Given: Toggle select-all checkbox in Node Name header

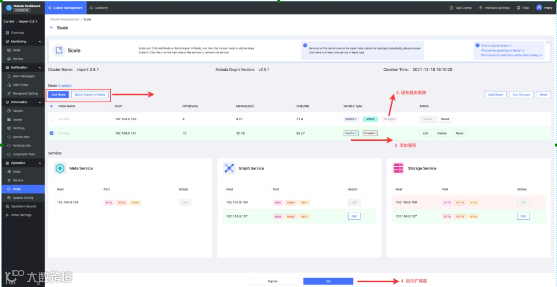Looking at the screenshot, I should (x=52, y=106).
